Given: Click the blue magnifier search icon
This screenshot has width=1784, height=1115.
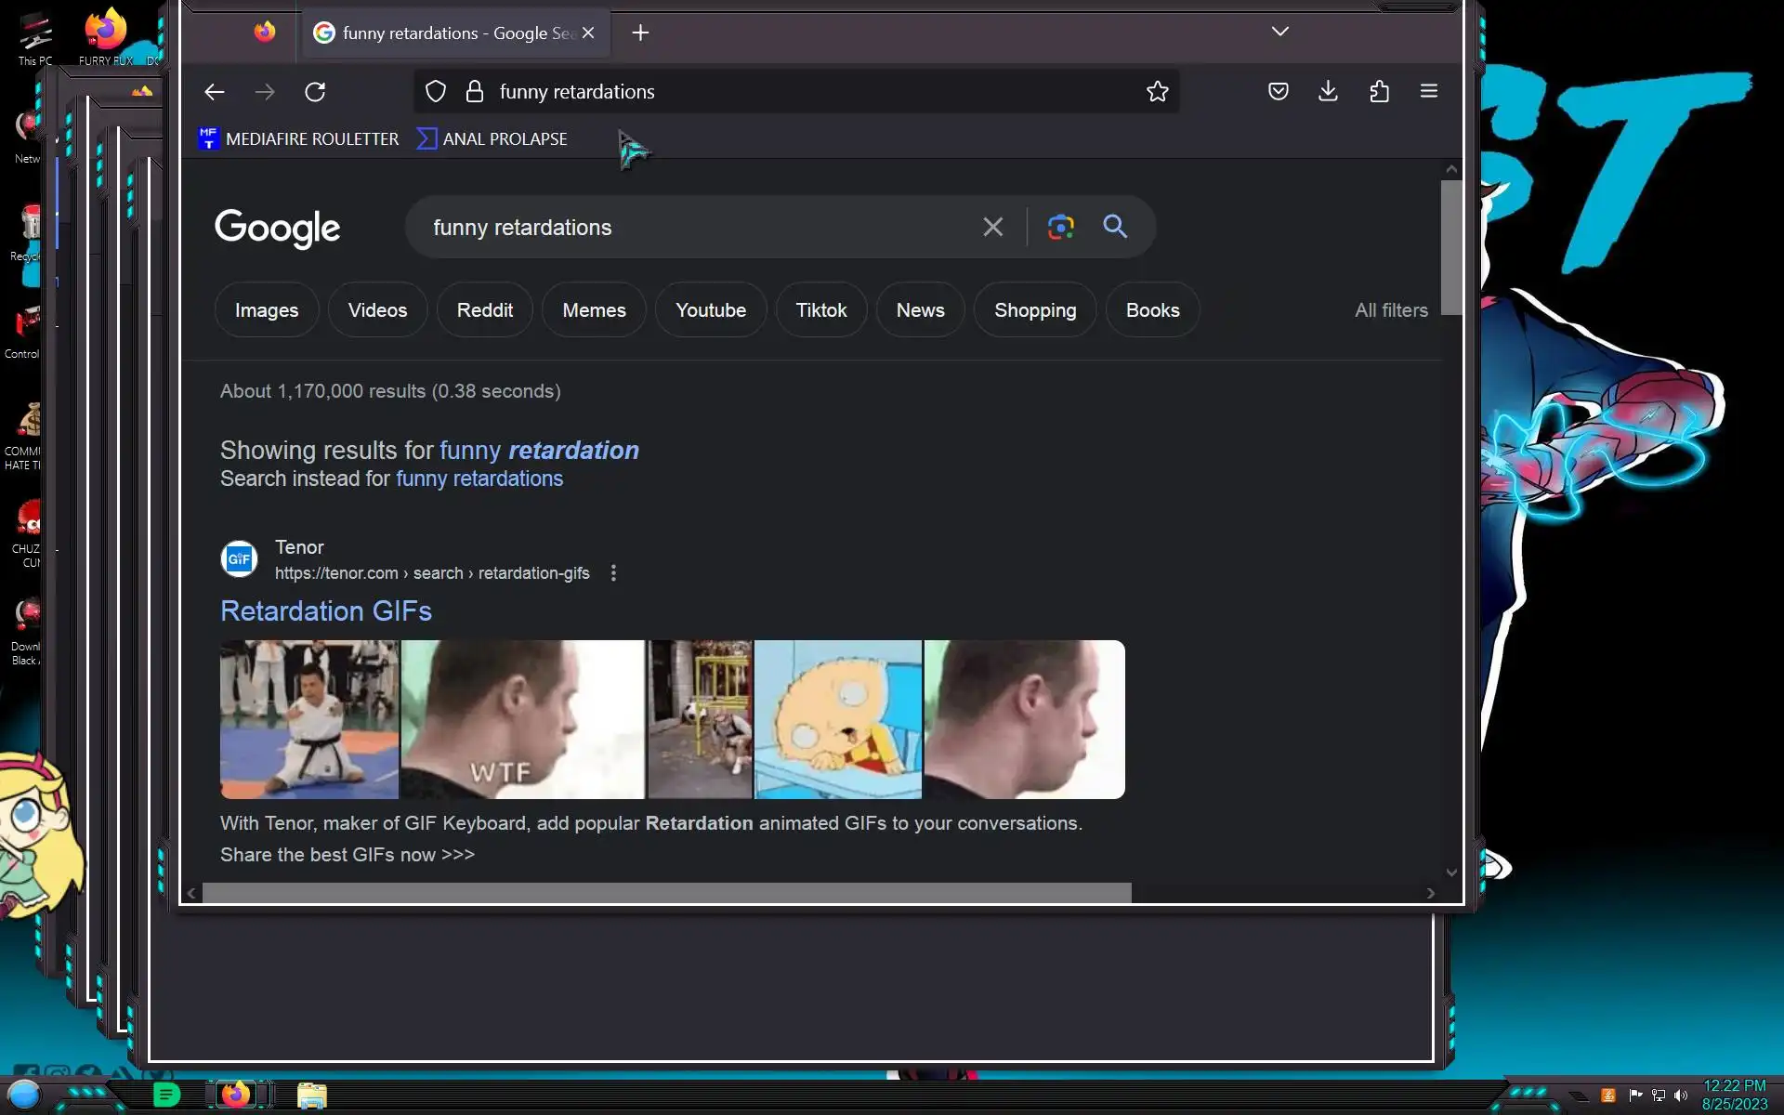Looking at the screenshot, I should click(x=1115, y=227).
